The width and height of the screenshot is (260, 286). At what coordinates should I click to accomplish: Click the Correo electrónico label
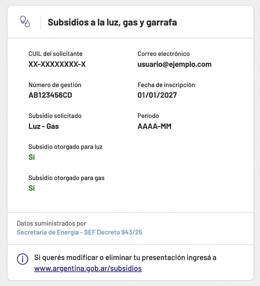pyautogui.click(x=163, y=54)
